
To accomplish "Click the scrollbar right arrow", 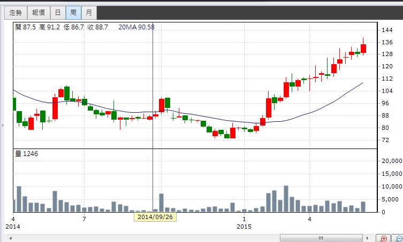I will tap(369, 238).
